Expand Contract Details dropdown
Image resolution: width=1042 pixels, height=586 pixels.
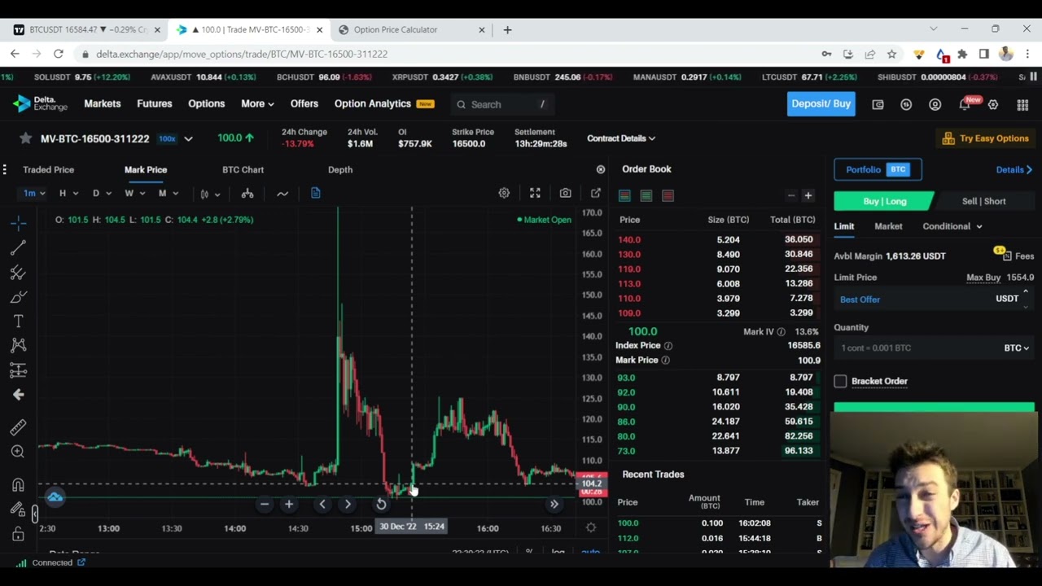(621, 138)
